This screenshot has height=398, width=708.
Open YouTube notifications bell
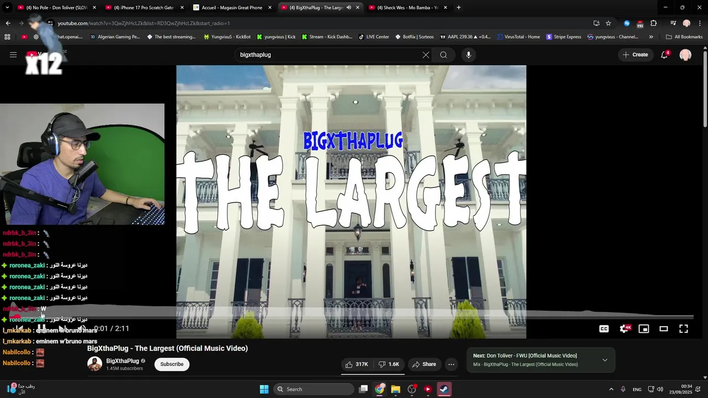664,55
